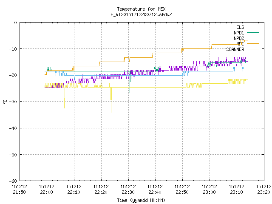Image resolution: width=272 pixels, height=204 pixels.
Task: Click the x-axis time label 22:00
Action: coord(46,192)
